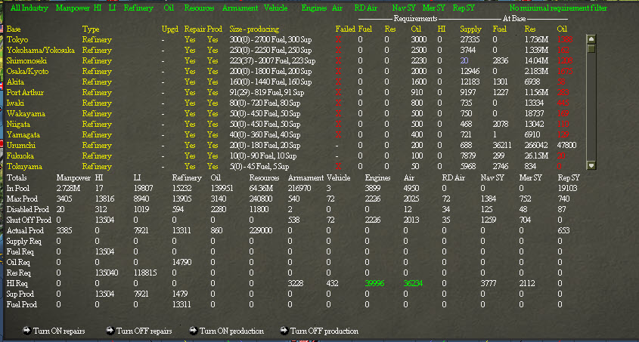Click the Turn ON production arrow icon
Viewport: 639px width, 342px height.
coord(193,331)
